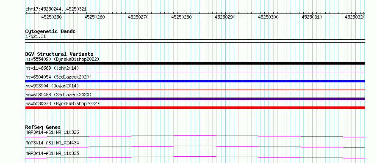Click ruler position 45250260
Screen dimensions: 377x163
95,17
